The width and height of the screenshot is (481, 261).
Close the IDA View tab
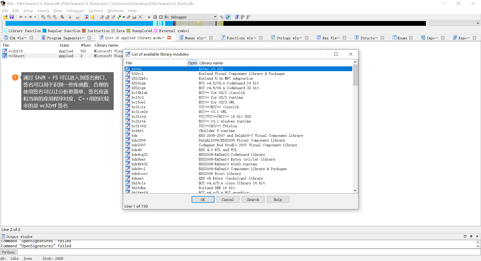tap(31, 38)
